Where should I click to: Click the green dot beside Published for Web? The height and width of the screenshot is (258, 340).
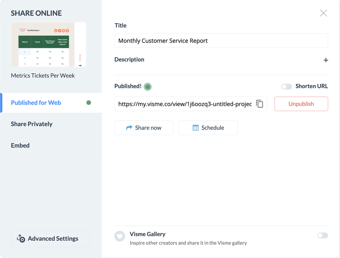click(x=88, y=103)
